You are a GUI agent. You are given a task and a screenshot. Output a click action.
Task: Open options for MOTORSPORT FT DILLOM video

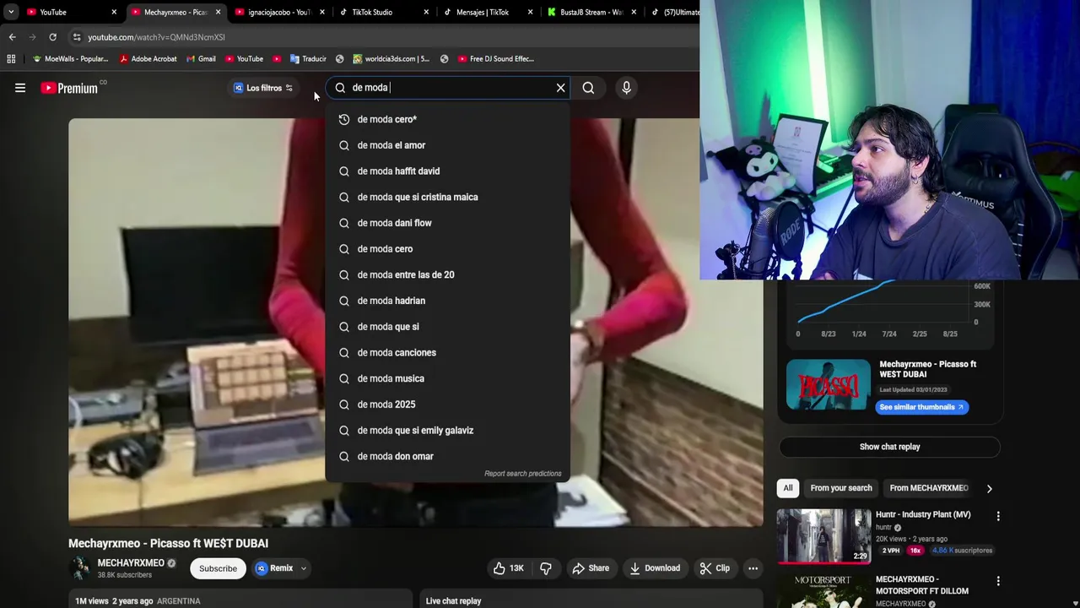(997, 581)
